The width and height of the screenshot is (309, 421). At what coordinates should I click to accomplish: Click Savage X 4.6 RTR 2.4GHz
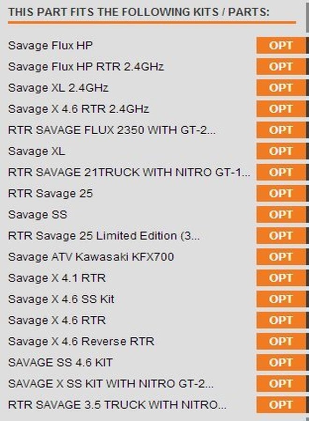79,109
